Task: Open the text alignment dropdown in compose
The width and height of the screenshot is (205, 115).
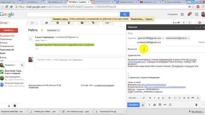Action: tap(170, 98)
